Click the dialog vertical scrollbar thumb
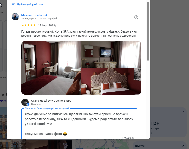 coord(148,31)
